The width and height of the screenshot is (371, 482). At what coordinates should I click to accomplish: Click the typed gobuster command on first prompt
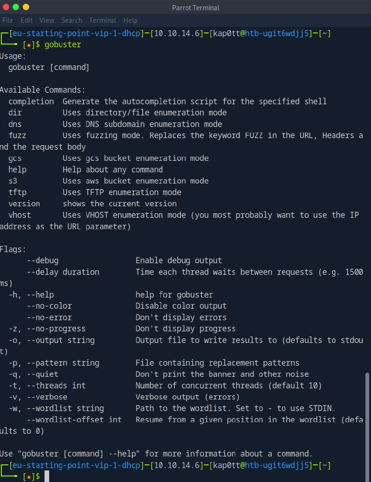pos(63,45)
